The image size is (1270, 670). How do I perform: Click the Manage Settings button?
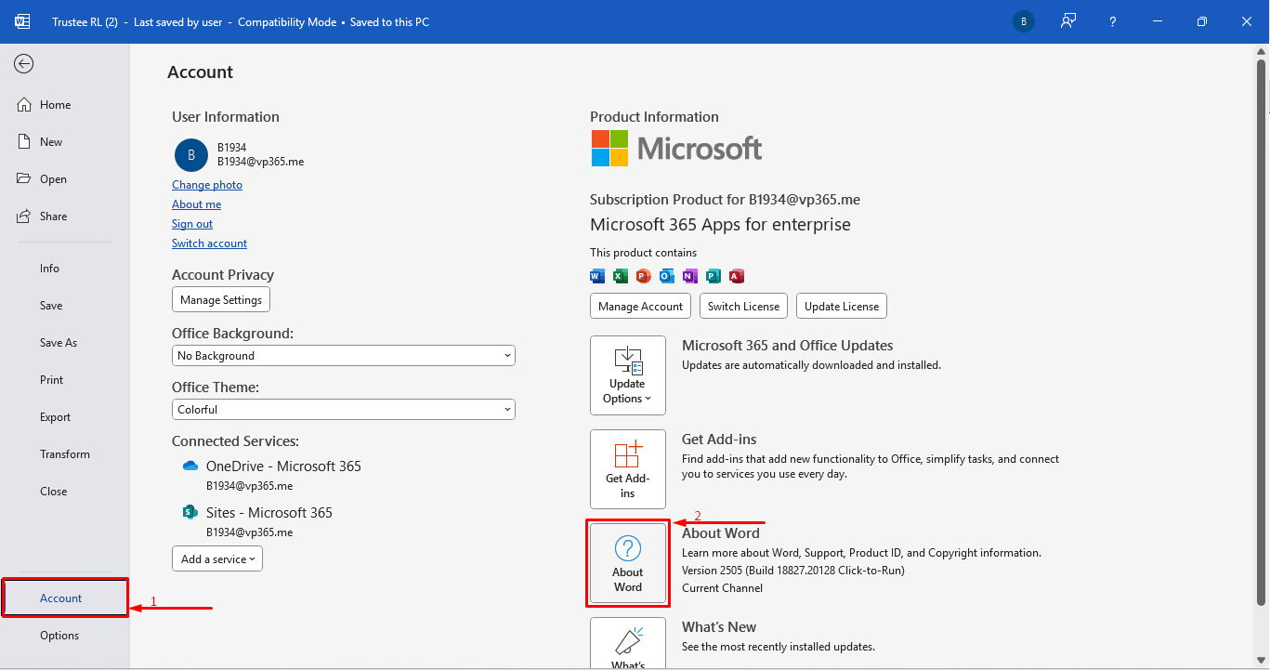pos(221,300)
